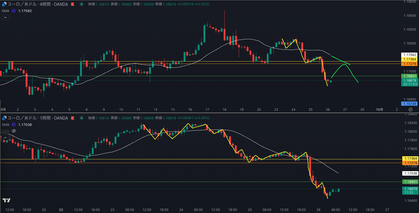419x213 pixels.
Task: Click the green market status dot on 1-hour chart
Action: [x=82, y=118]
